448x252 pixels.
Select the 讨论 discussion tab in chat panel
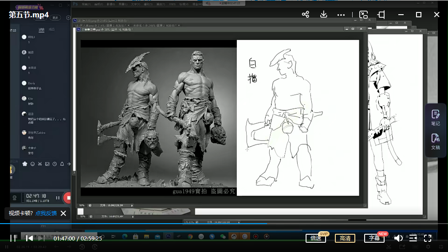point(41,29)
